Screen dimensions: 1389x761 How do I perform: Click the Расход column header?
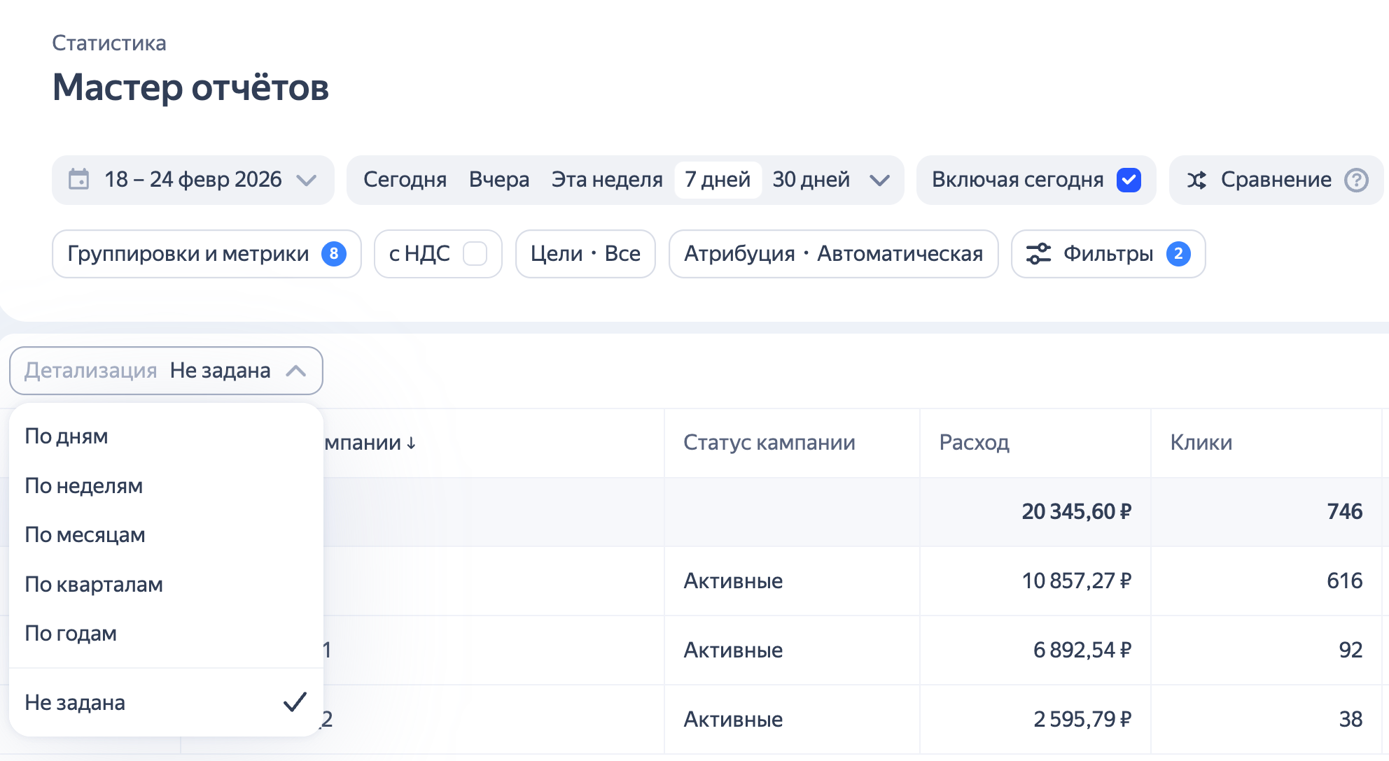tap(974, 443)
